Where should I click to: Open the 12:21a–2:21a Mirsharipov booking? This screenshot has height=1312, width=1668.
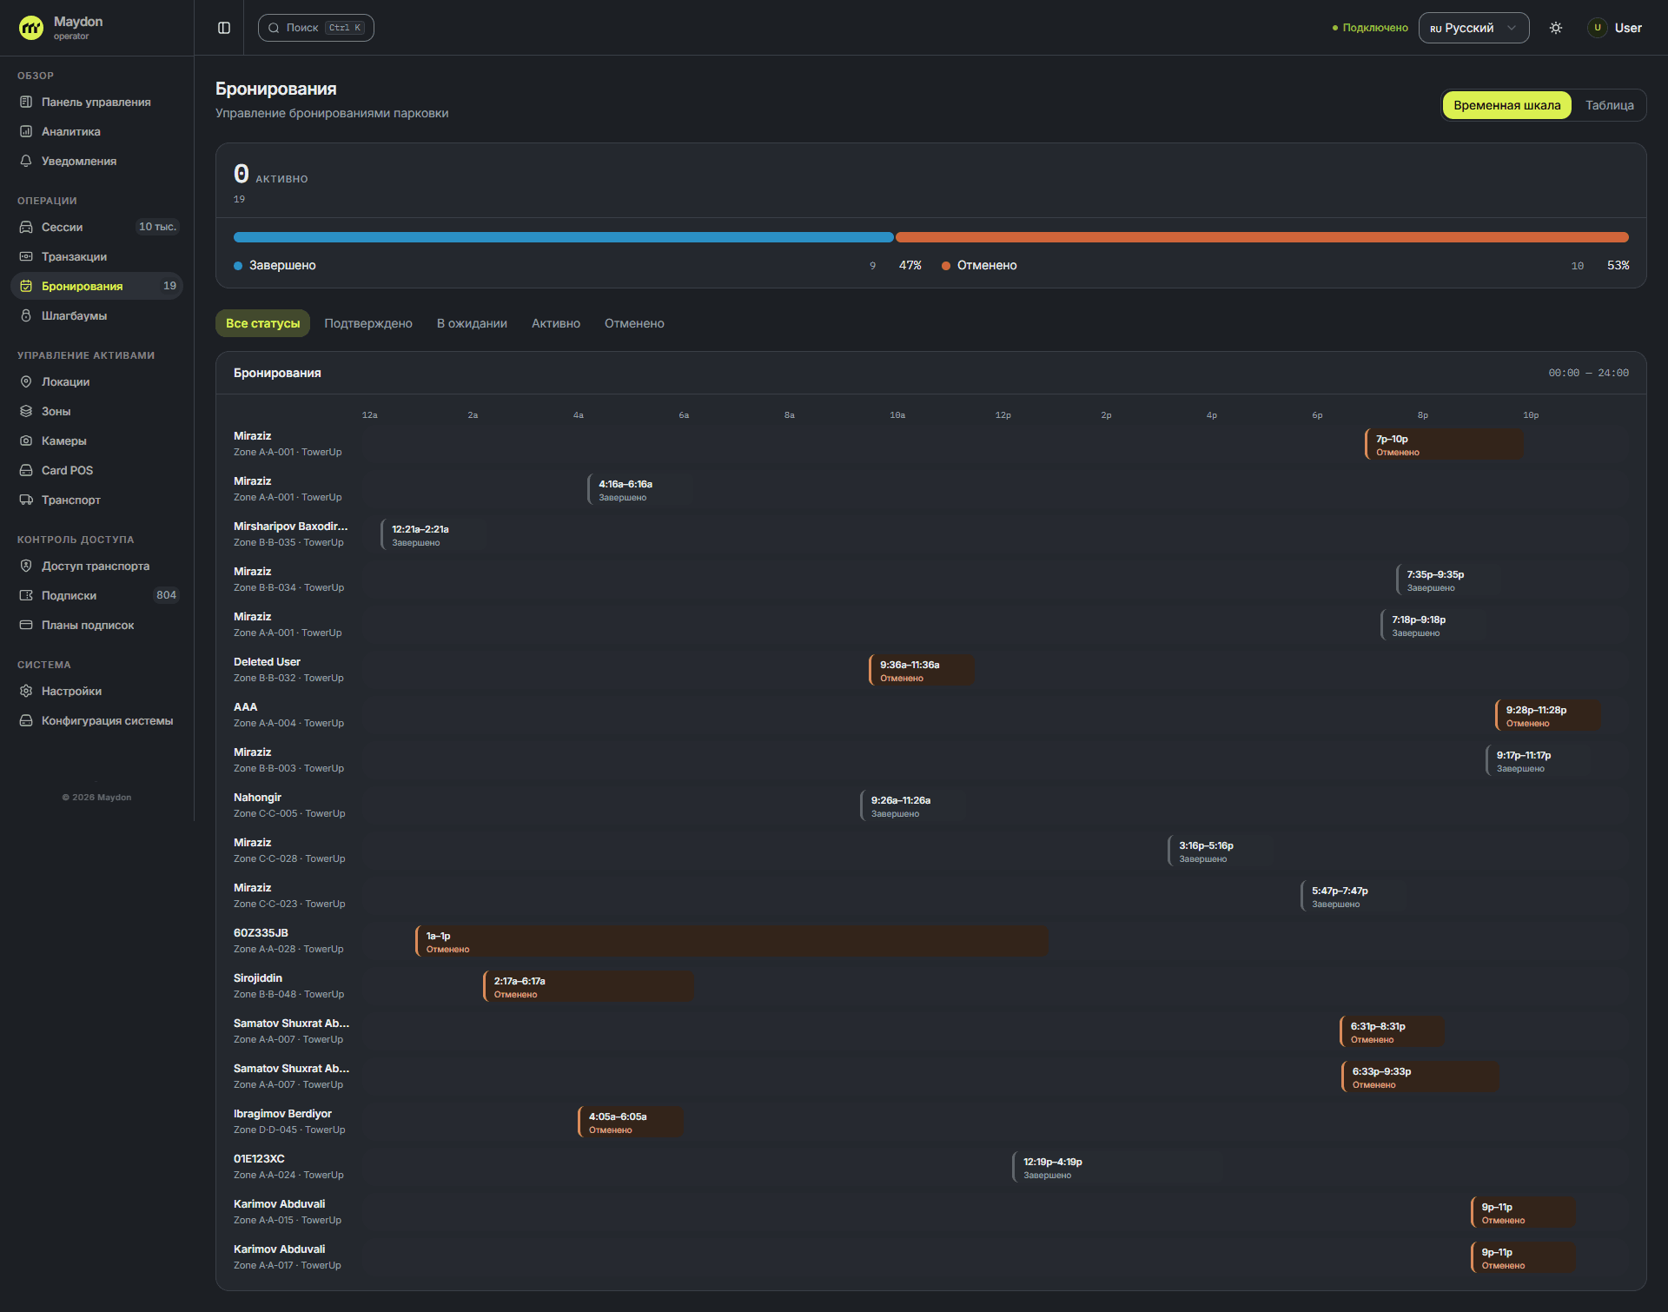pos(434,535)
